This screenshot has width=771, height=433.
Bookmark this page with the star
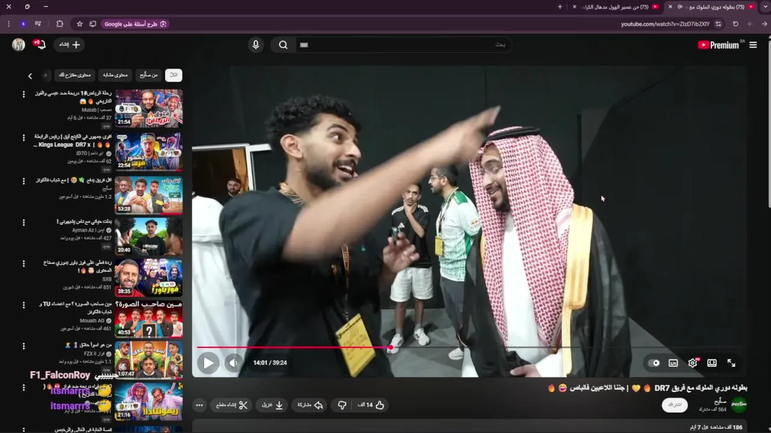(80, 24)
